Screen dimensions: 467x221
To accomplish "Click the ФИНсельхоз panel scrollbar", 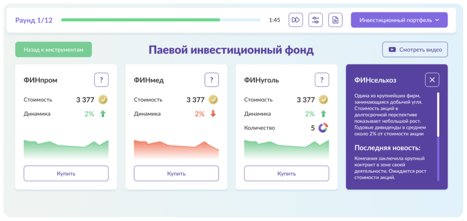I will (438, 137).
